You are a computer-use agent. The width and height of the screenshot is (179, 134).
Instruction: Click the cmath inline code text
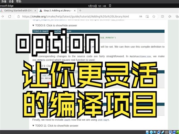[x=67, y=120]
